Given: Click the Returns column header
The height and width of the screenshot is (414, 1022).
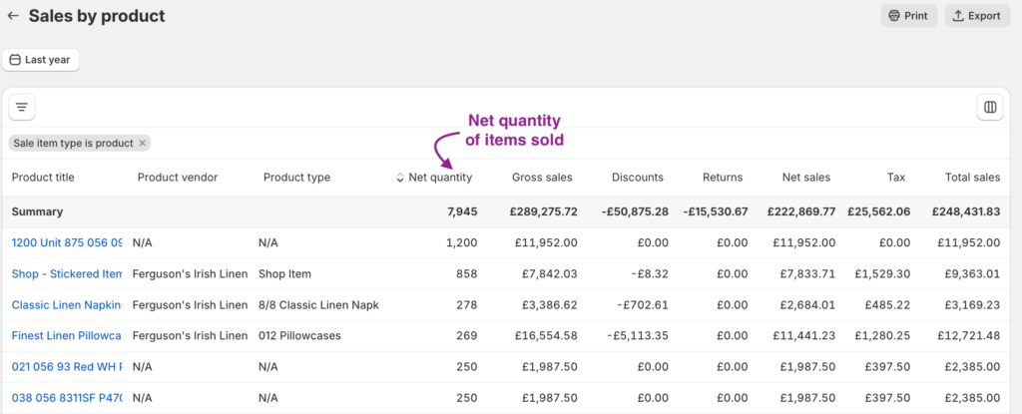Looking at the screenshot, I should click(723, 178).
